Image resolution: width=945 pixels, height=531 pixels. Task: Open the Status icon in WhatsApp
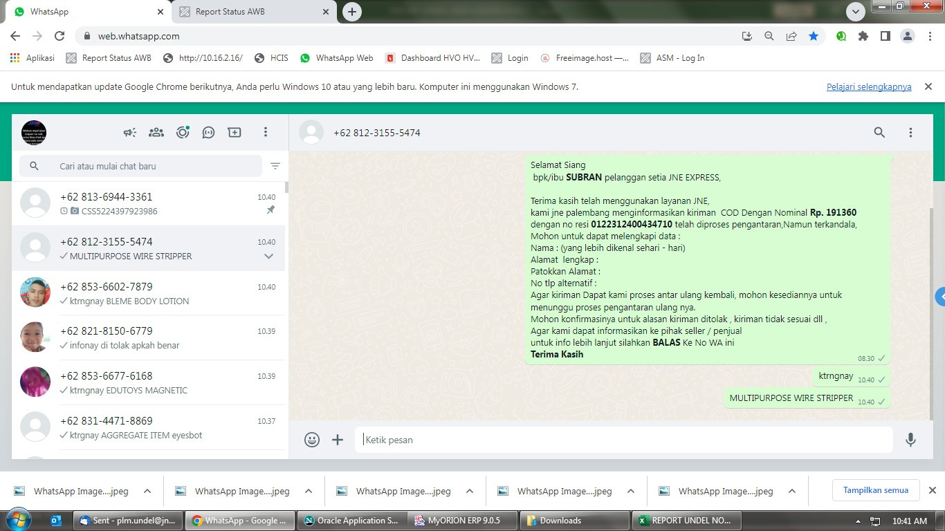183,132
